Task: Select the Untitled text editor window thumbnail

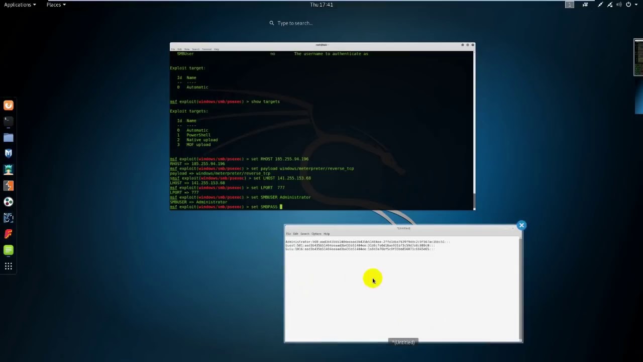Action: point(403,284)
